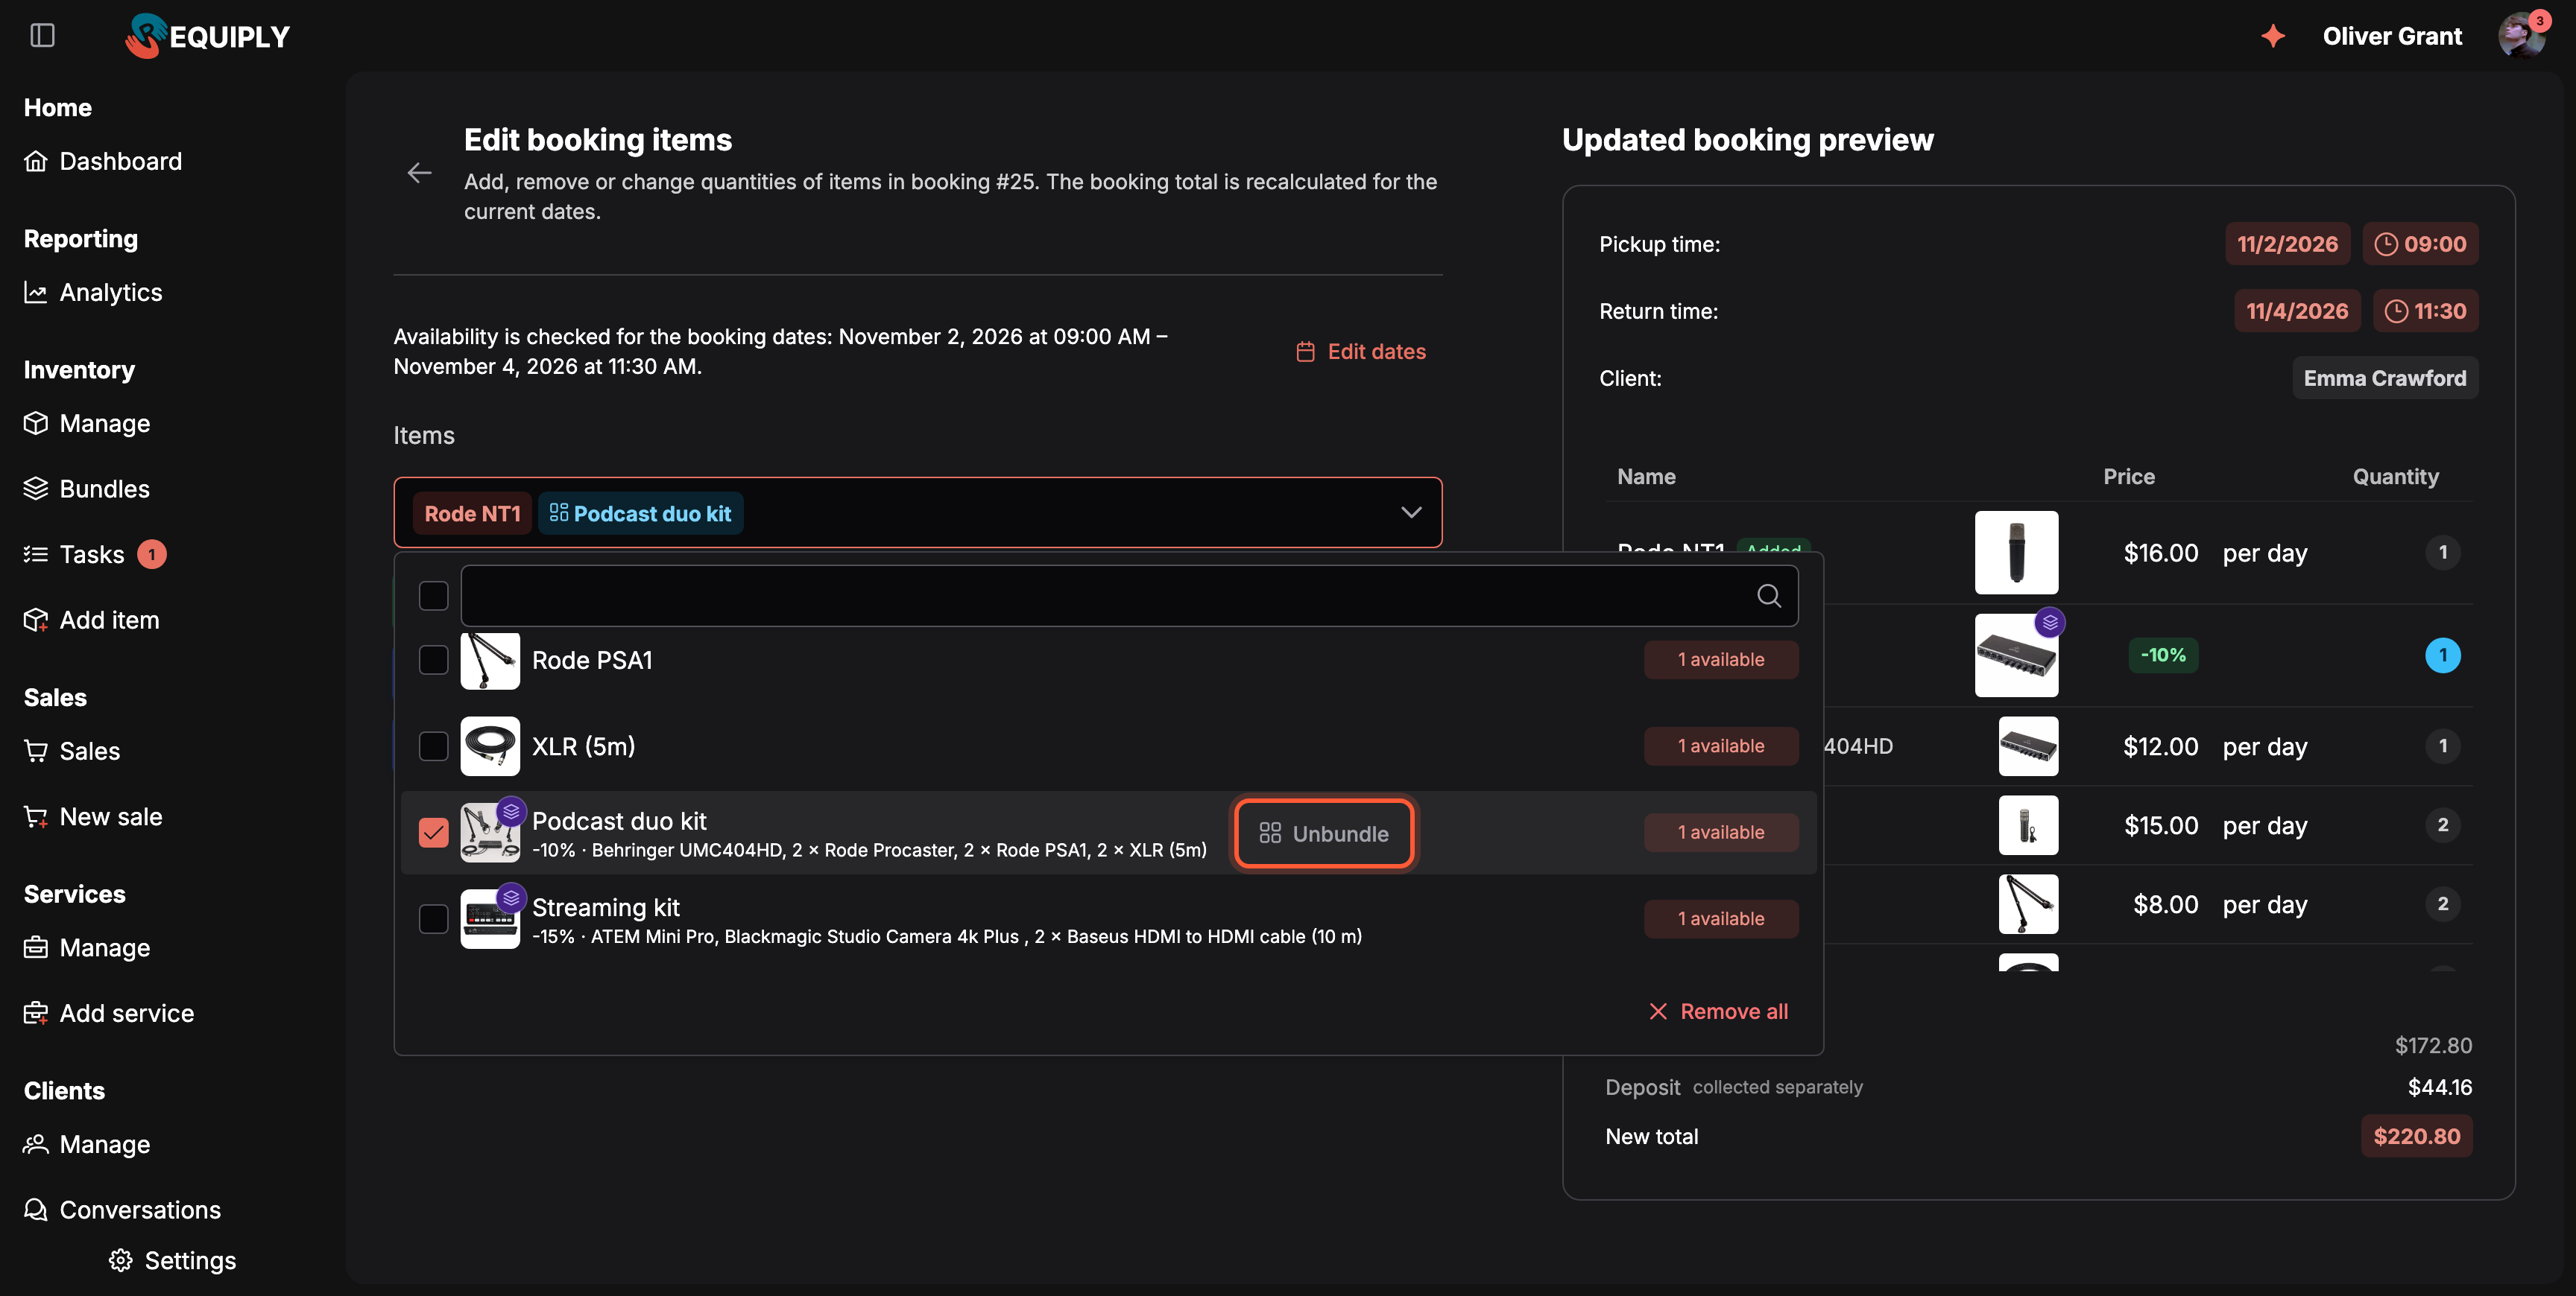Click the Rode NT1 selected tag

click(x=472, y=512)
